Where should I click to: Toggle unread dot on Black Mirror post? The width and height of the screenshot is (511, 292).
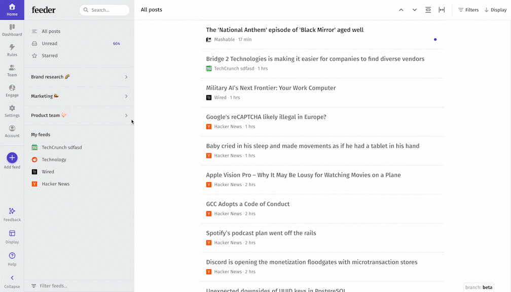[435, 39]
